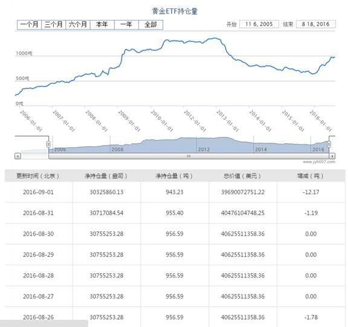Grab the left range handle of navigator

tap(48, 144)
